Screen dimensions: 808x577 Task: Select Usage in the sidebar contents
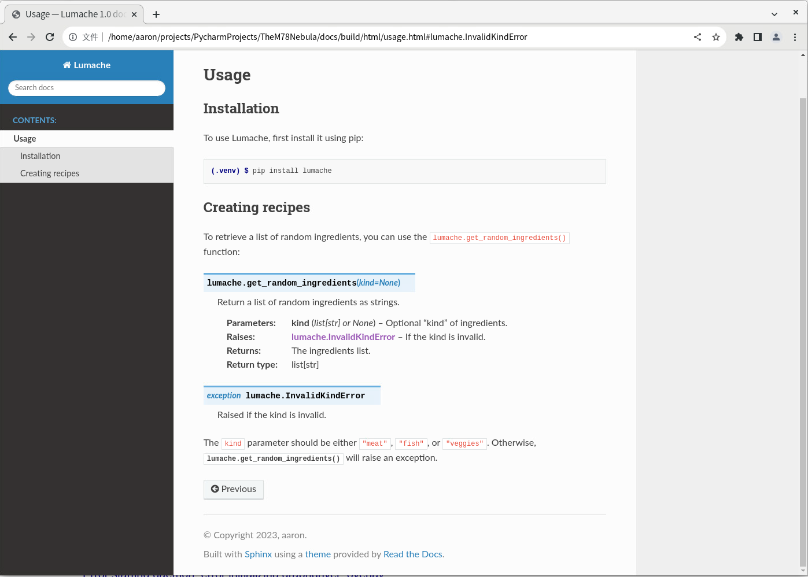pos(87,139)
